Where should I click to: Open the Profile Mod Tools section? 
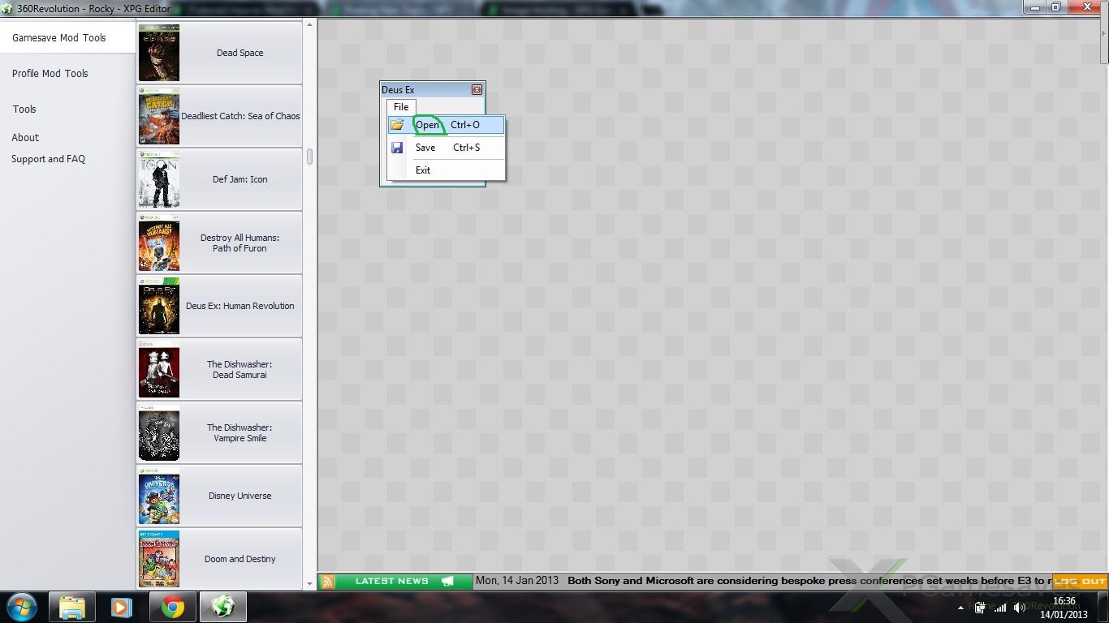pos(50,74)
